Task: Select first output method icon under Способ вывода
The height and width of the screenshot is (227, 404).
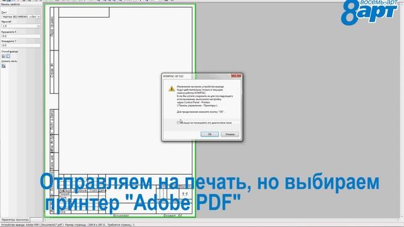Action: [x=4, y=56]
